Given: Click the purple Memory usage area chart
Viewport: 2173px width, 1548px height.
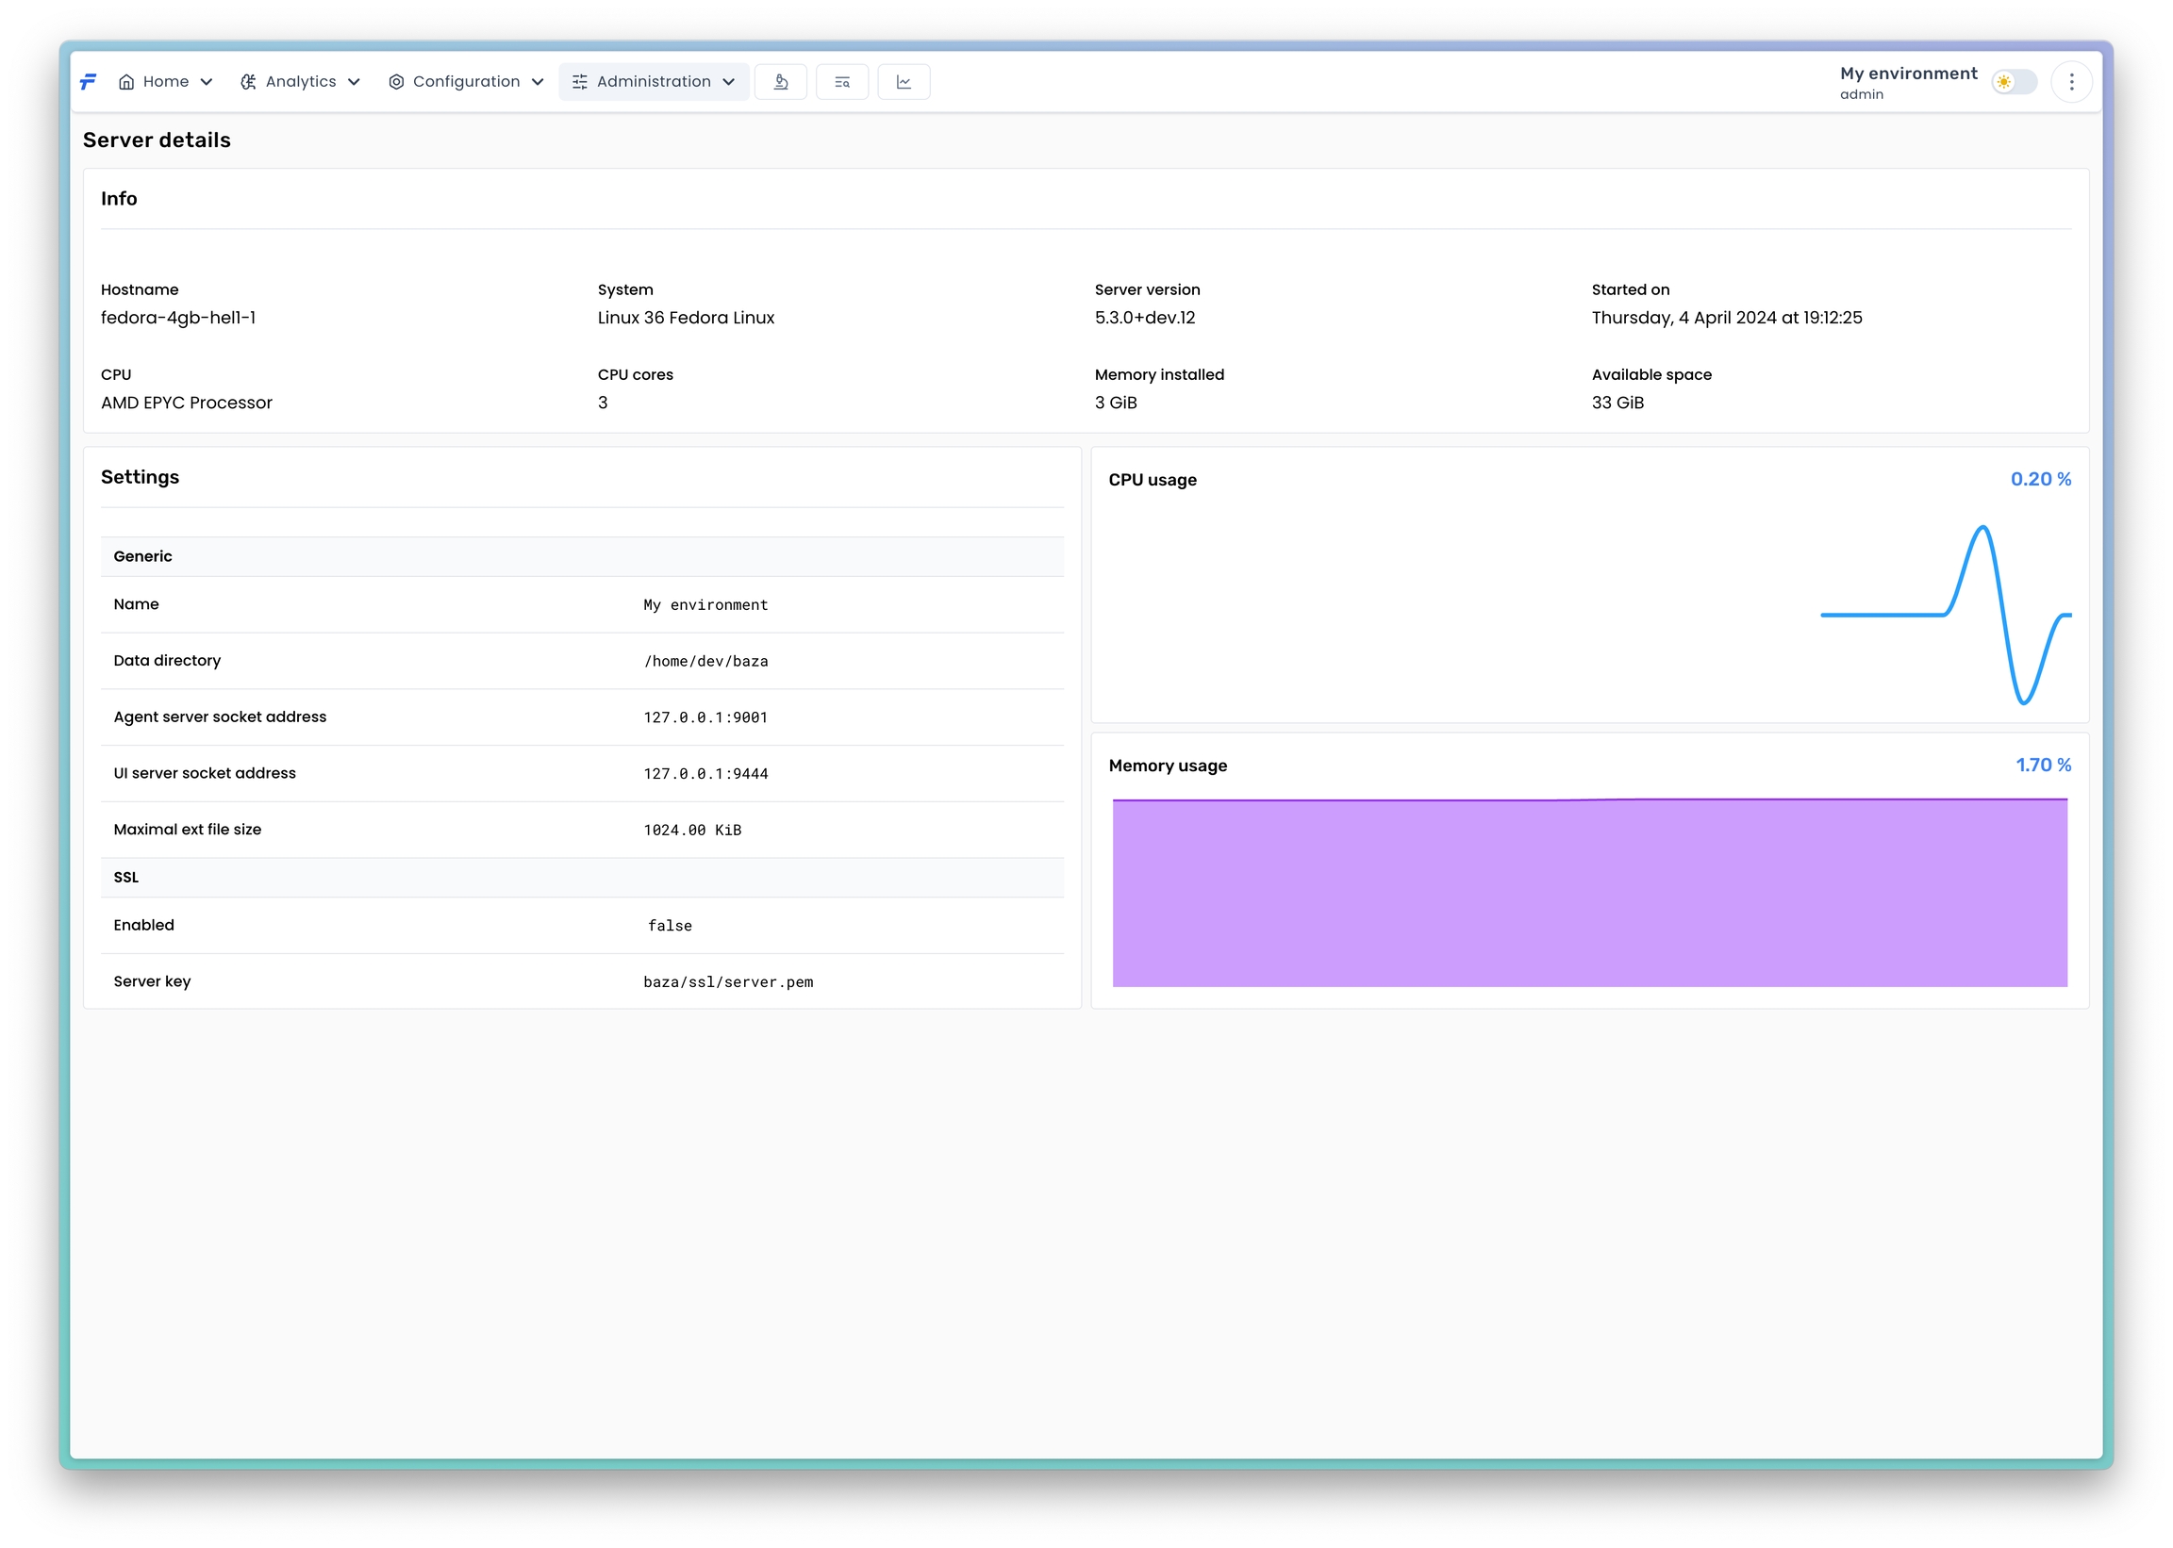Looking at the screenshot, I should coord(1588,893).
